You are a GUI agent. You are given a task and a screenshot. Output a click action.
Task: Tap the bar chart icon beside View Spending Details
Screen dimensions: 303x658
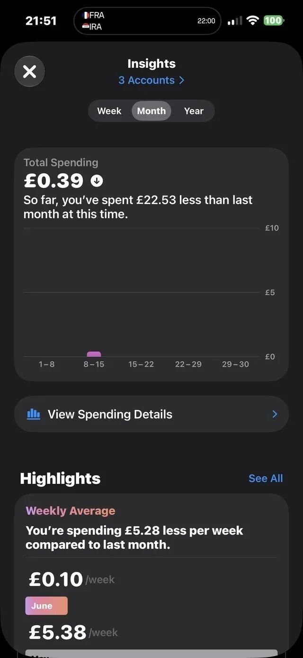click(34, 414)
